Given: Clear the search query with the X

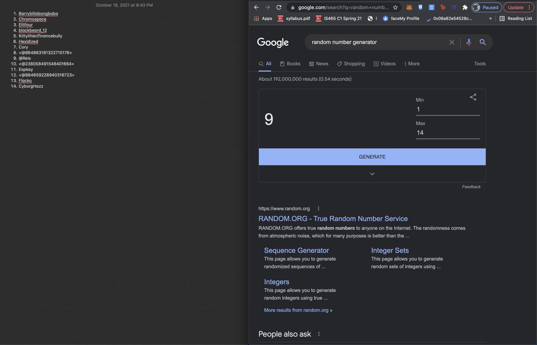Looking at the screenshot, I should (452, 42).
